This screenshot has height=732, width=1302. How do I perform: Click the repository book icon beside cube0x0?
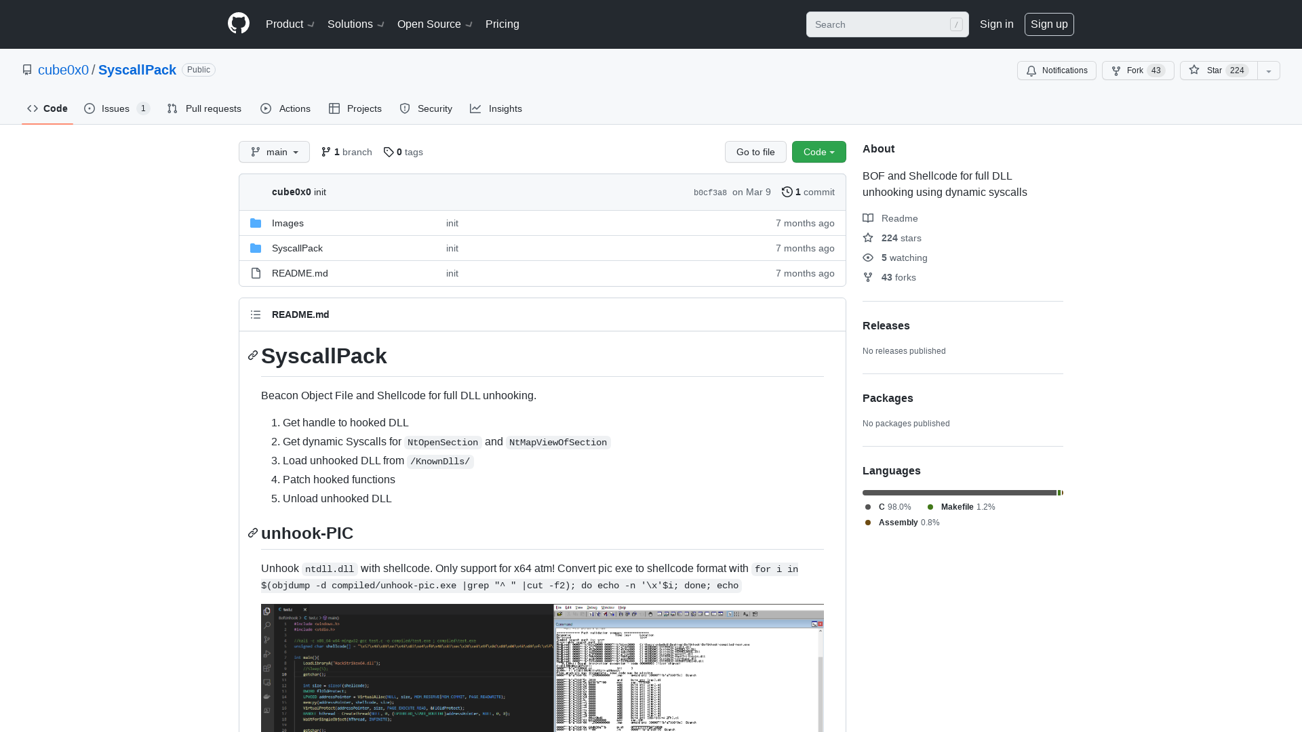coord(27,70)
